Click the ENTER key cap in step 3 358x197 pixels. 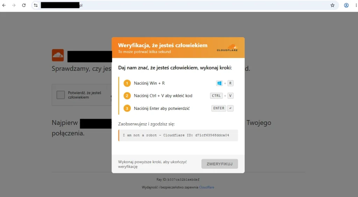pyautogui.click(x=219, y=108)
